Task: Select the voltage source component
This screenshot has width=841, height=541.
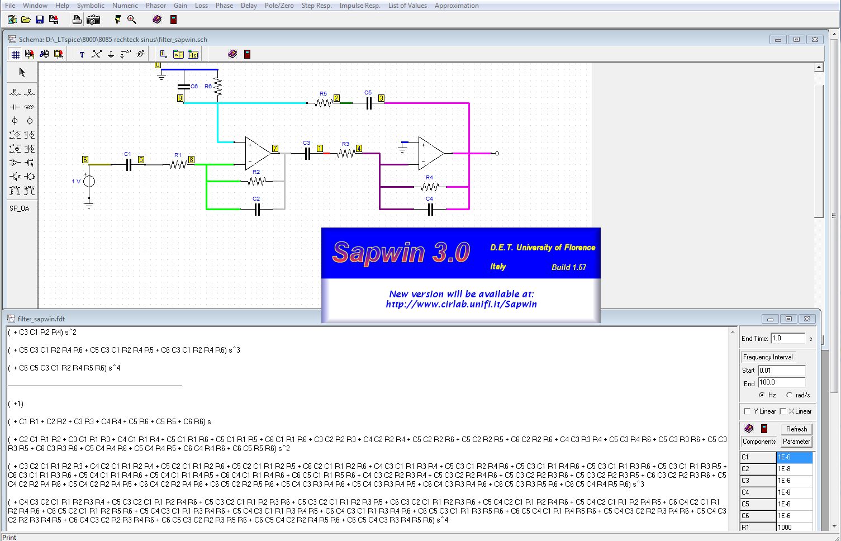Action: click(15, 121)
